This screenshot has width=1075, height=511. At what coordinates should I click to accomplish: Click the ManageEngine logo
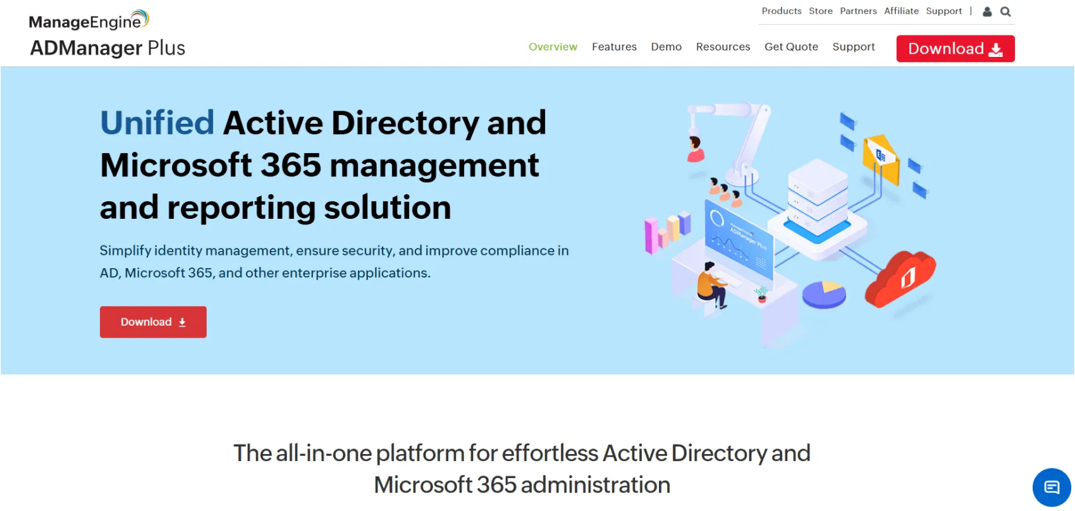coord(89,20)
